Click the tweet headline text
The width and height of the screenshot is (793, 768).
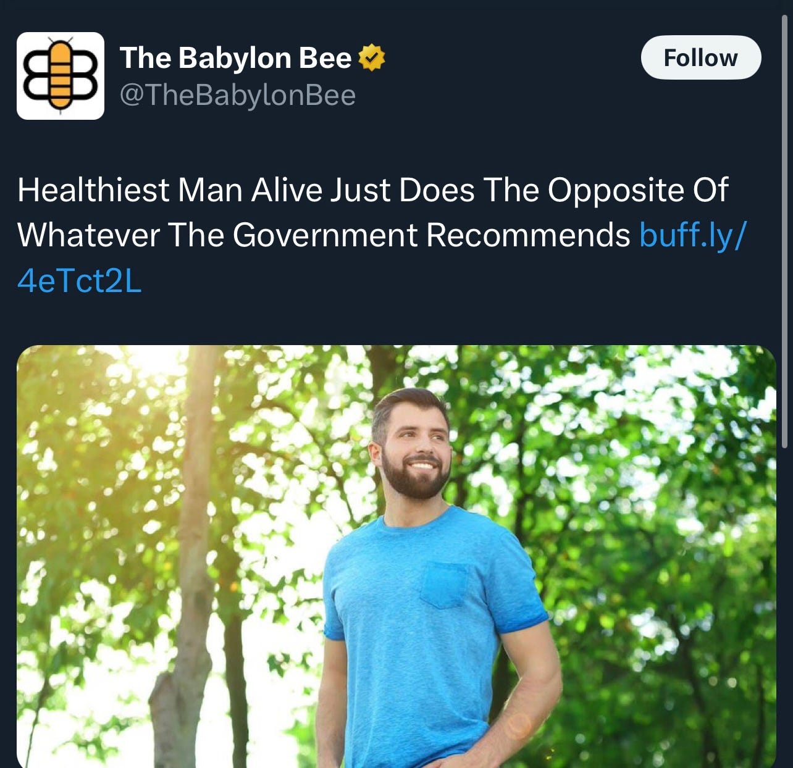[372, 212]
